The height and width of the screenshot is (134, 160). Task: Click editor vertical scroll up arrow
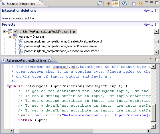153,67
